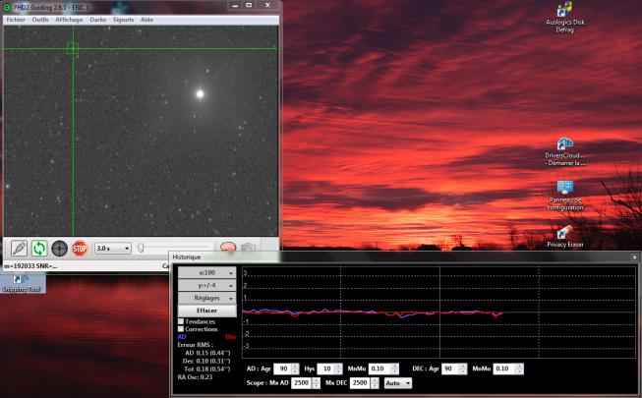642x398 pixels.
Task: Open the Darks menu
Action: coord(98,20)
